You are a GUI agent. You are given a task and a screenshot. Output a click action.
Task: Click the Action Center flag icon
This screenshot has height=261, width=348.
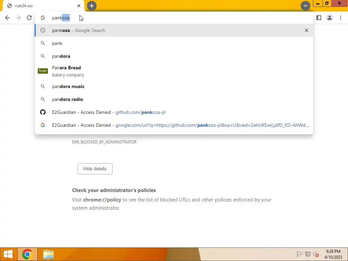pos(299,254)
